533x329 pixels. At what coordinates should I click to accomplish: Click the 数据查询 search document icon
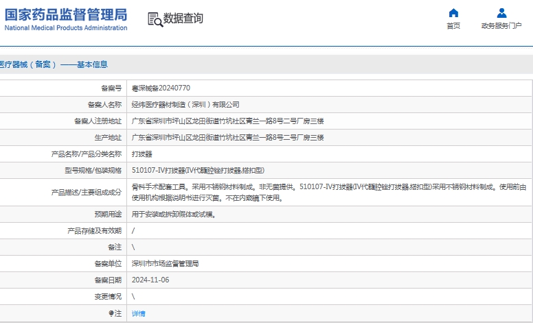[155, 19]
